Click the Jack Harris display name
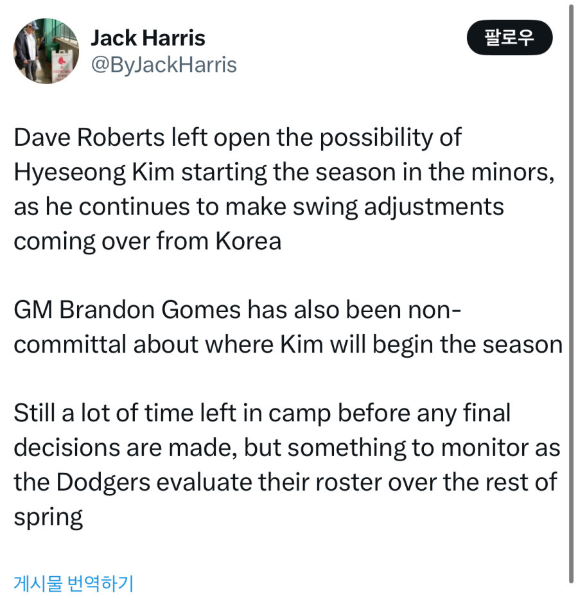This screenshot has height=616, width=578. click(x=148, y=38)
